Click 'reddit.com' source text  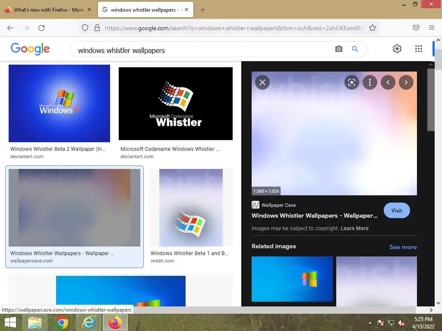(162, 261)
